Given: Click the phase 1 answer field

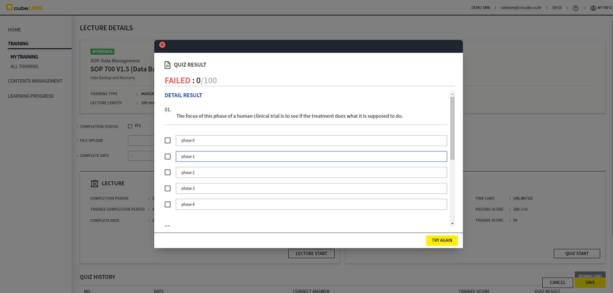Looking at the screenshot, I should click(311, 157).
